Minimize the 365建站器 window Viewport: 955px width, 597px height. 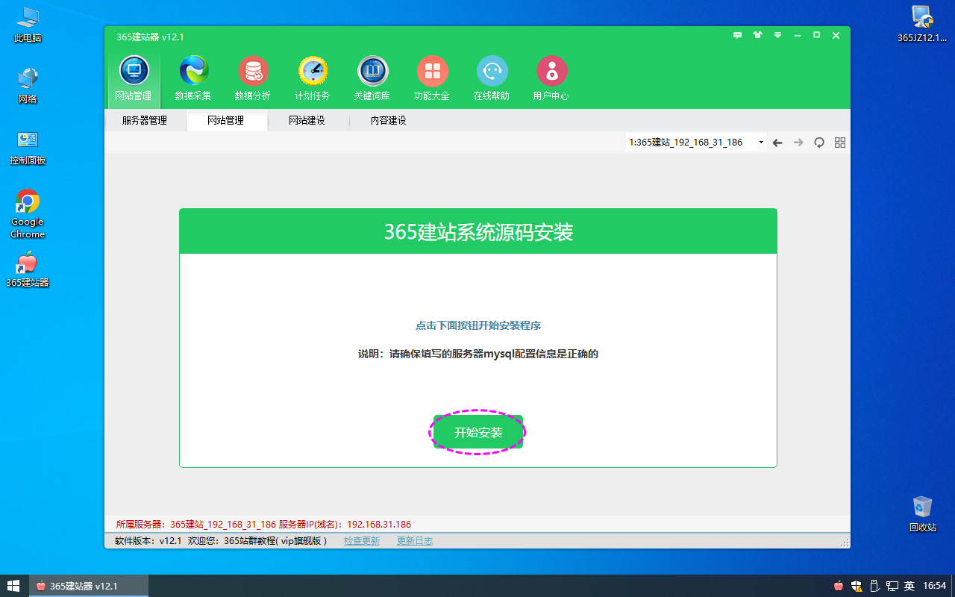point(798,35)
